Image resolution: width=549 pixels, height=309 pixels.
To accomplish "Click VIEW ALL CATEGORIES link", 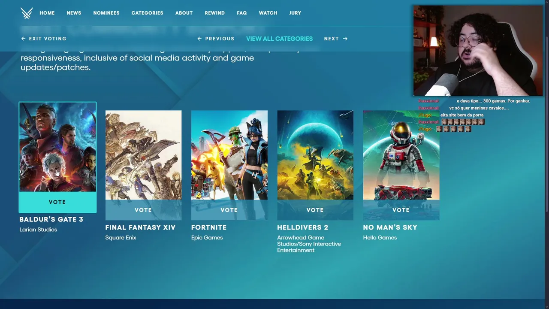I will pyautogui.click(x=279, y=39).
